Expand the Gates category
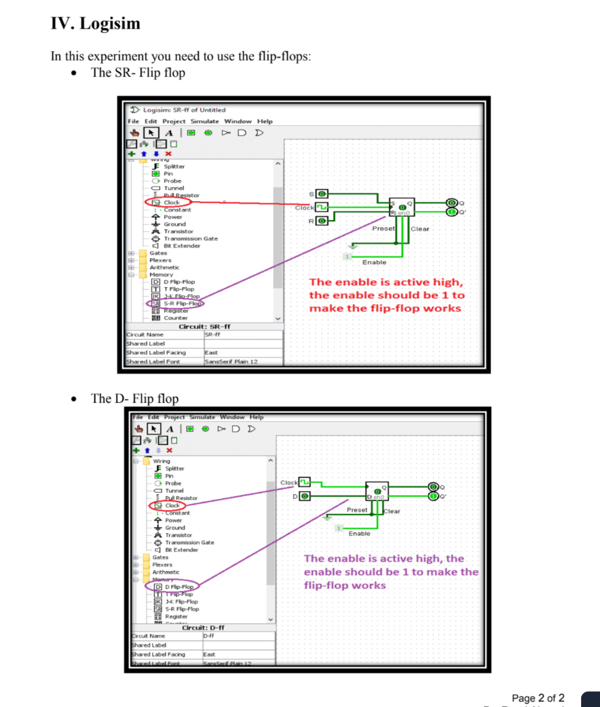This screenshot has height=707, width=600. pos(131,253)
